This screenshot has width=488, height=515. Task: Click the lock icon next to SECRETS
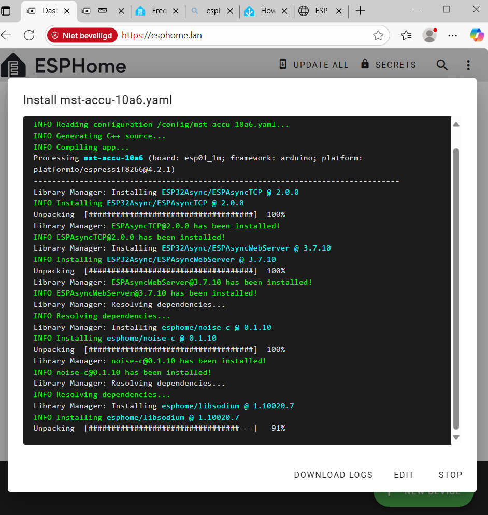coord(365,64)
